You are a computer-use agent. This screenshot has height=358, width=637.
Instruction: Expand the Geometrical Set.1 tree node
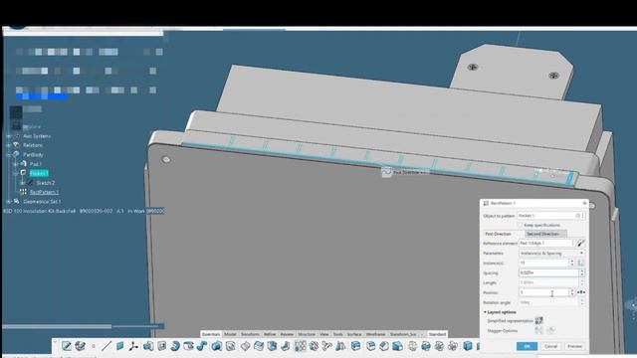tap(9, 201)
